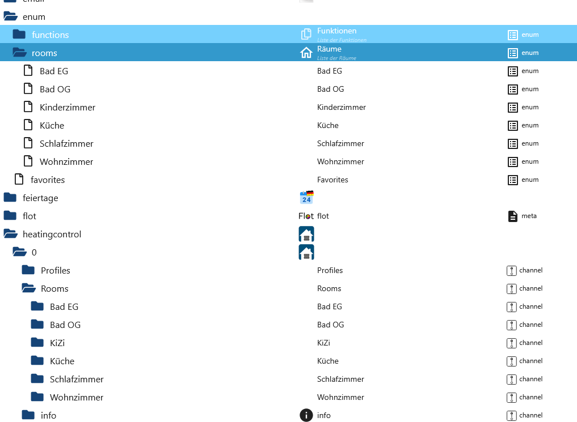Click the KiZi name cell
The height and width of the screenshot is (422, 577).
coord(323,343)
